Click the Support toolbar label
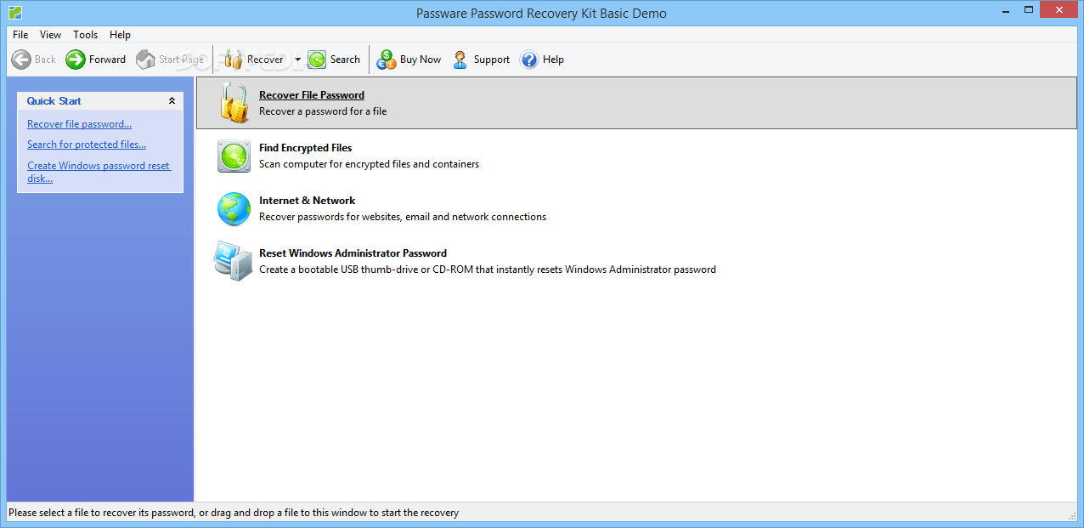This screenshot has height=528, width=1084. [492, 60]
